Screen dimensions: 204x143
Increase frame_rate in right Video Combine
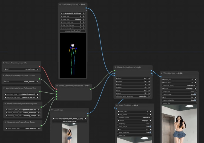(195, 80)
